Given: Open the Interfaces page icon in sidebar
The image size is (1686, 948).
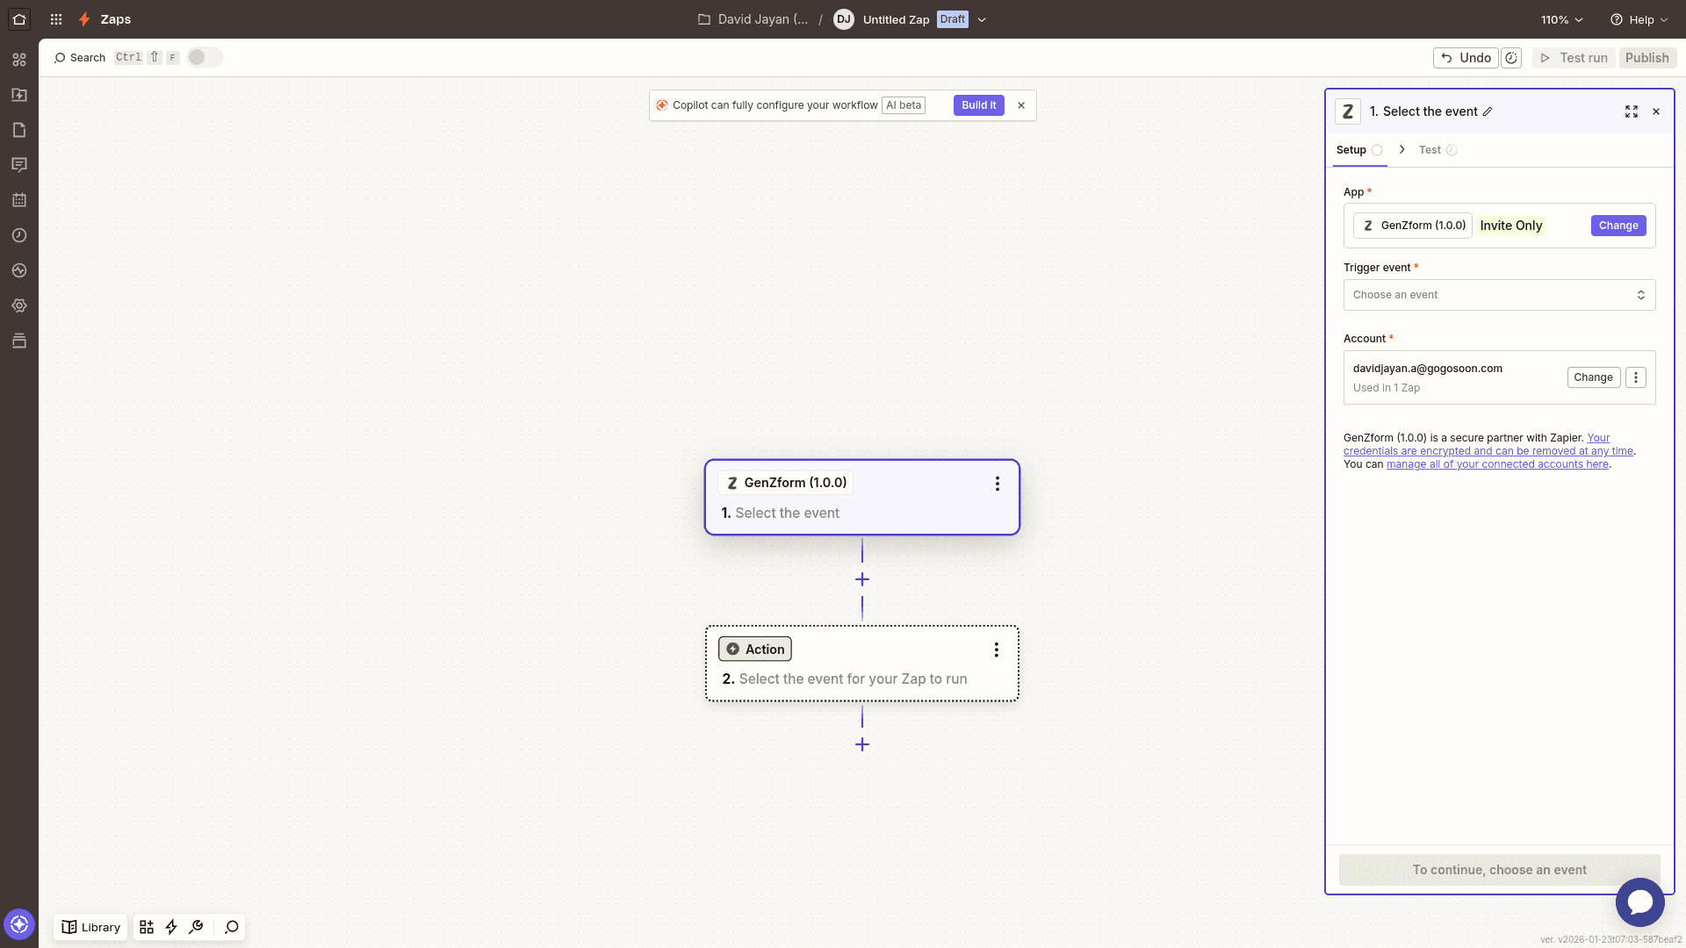Looking at the screenshot, I should [x=19, y=130].
